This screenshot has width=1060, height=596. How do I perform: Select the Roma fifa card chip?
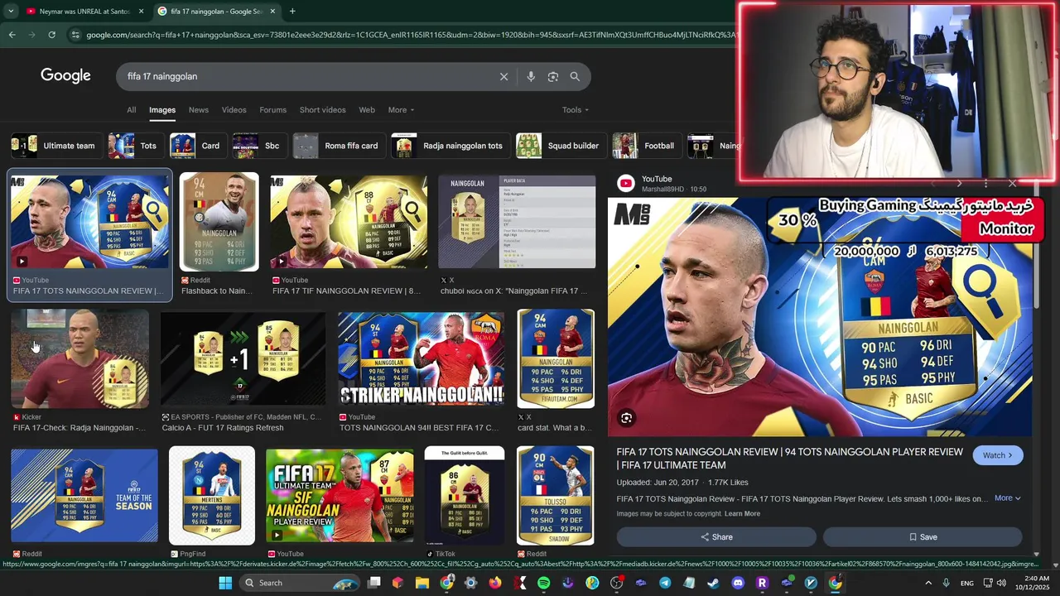339,146
